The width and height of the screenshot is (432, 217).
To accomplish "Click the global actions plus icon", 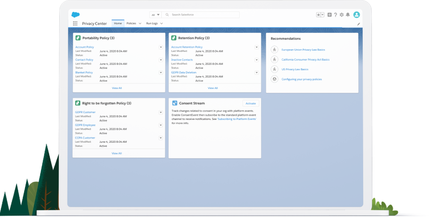I will tap(330, 15).
